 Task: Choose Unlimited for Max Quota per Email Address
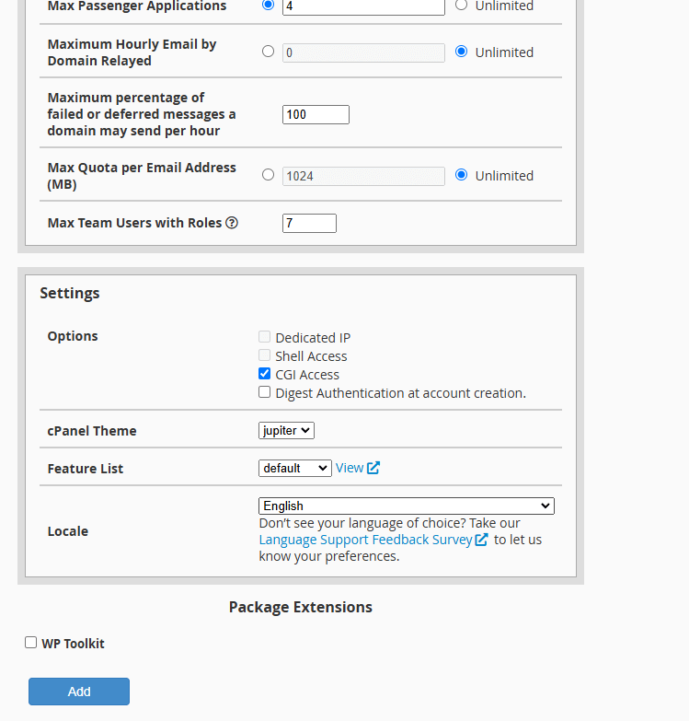[x=461, y=175]
